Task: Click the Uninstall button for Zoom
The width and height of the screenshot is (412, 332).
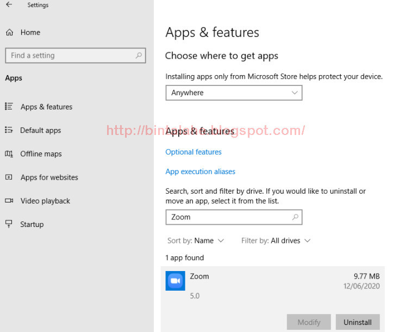Action: [x=358, y=322]
